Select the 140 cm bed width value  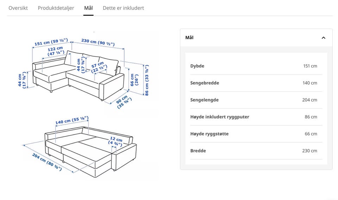[310, 83]
